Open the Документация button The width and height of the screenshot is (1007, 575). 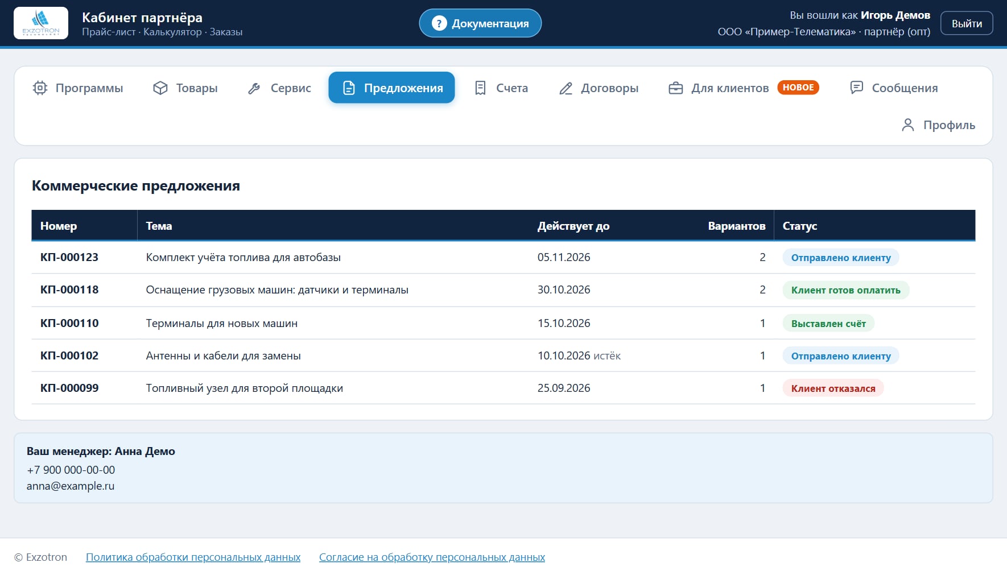click(480, 23)
